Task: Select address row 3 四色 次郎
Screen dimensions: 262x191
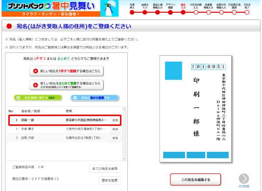Action: 65,138
